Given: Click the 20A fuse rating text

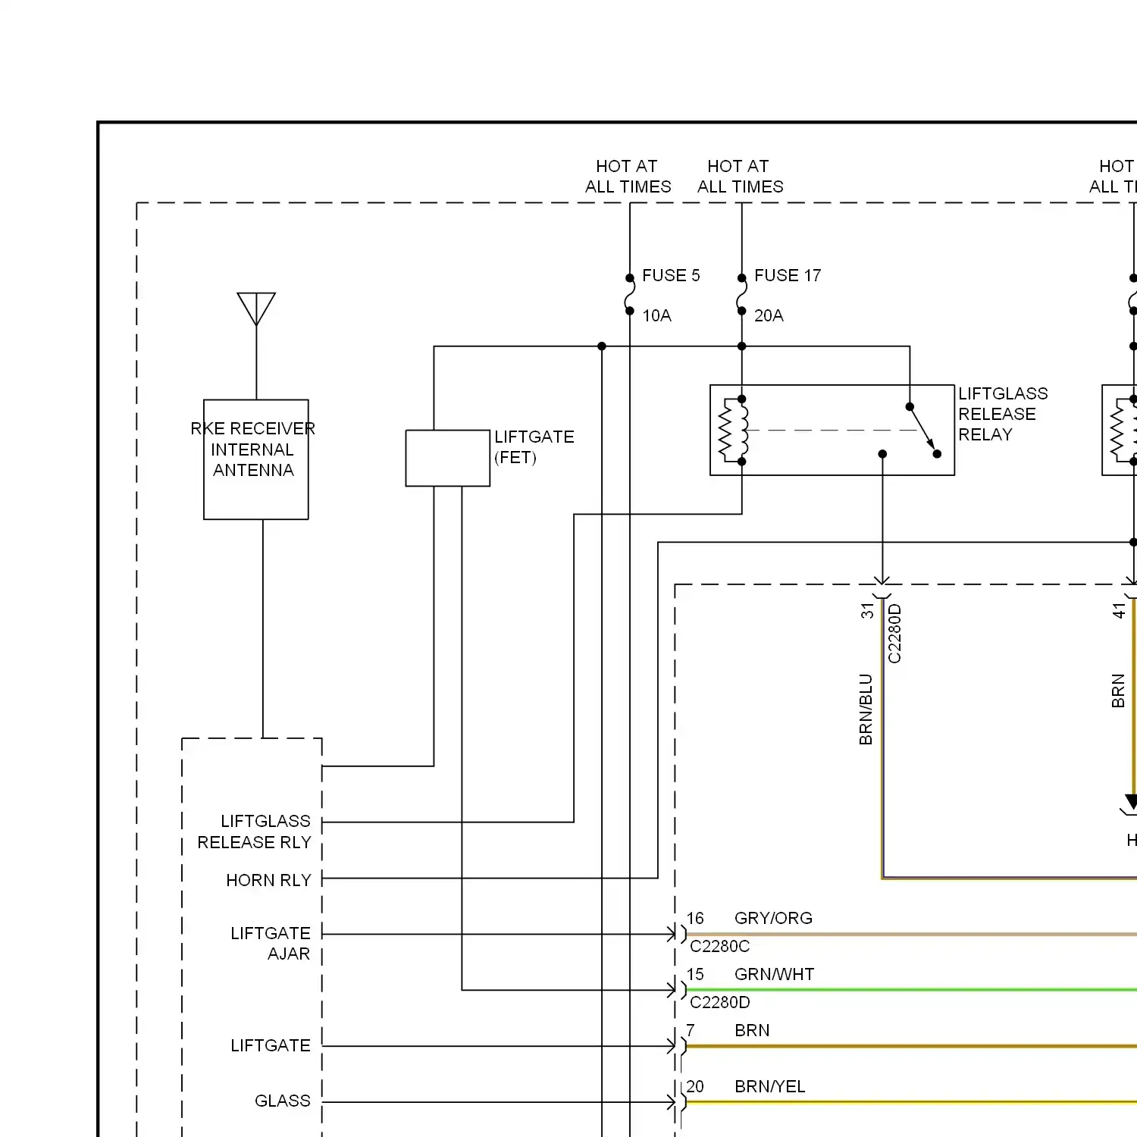Looking at the screenshot, I should (x=769, y=315).
